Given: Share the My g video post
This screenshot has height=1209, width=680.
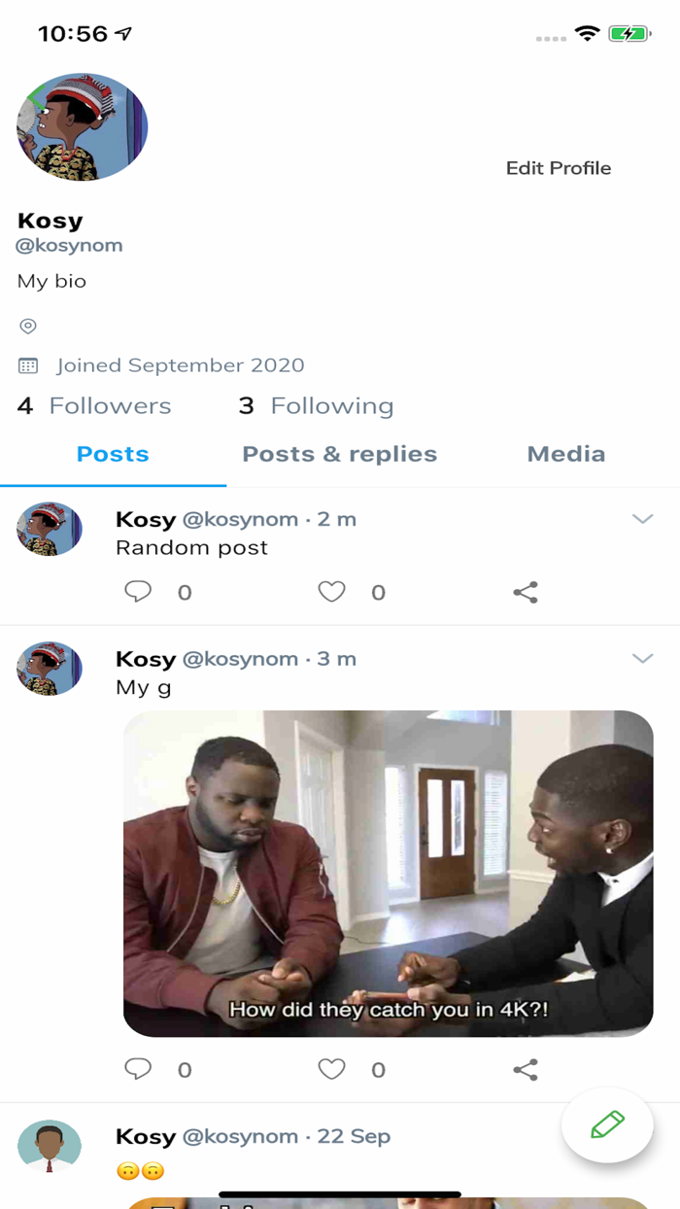Looking at the screenshot, I should [526, 1069].
